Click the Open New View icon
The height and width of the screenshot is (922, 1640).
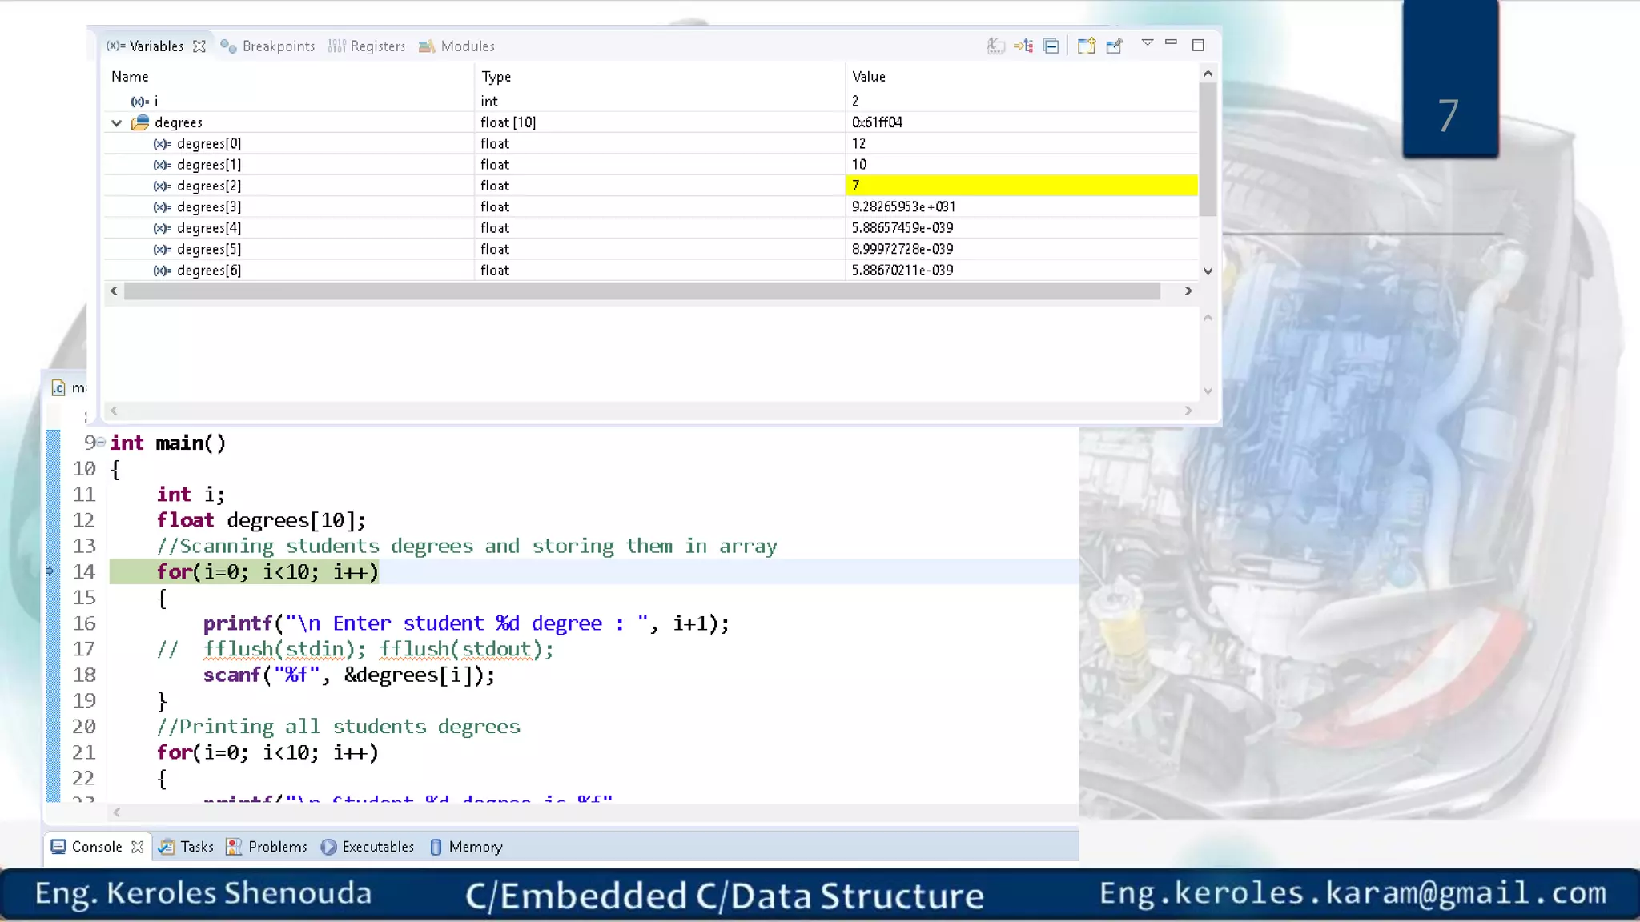coord(1086,46)
